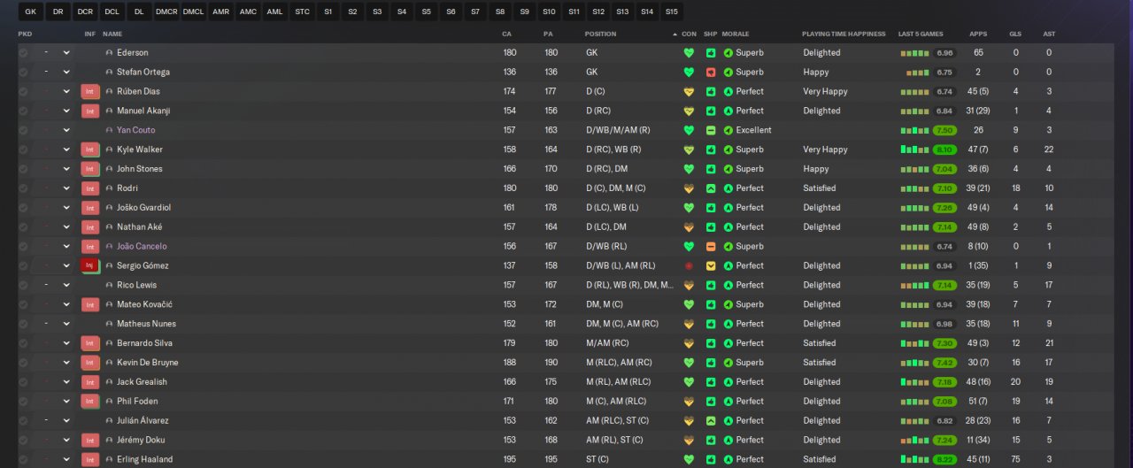Open Yan Couto's player name
Screen dimensions: 1133x468
click(x=135, y=130)
